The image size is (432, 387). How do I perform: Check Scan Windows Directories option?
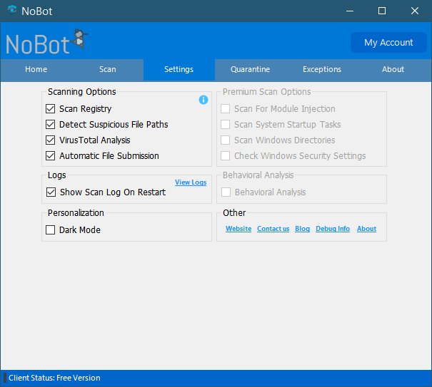click(x=226, y=140)
